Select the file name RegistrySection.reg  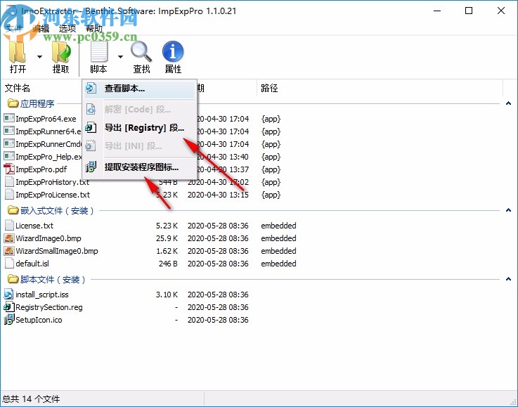coord(49,307)
